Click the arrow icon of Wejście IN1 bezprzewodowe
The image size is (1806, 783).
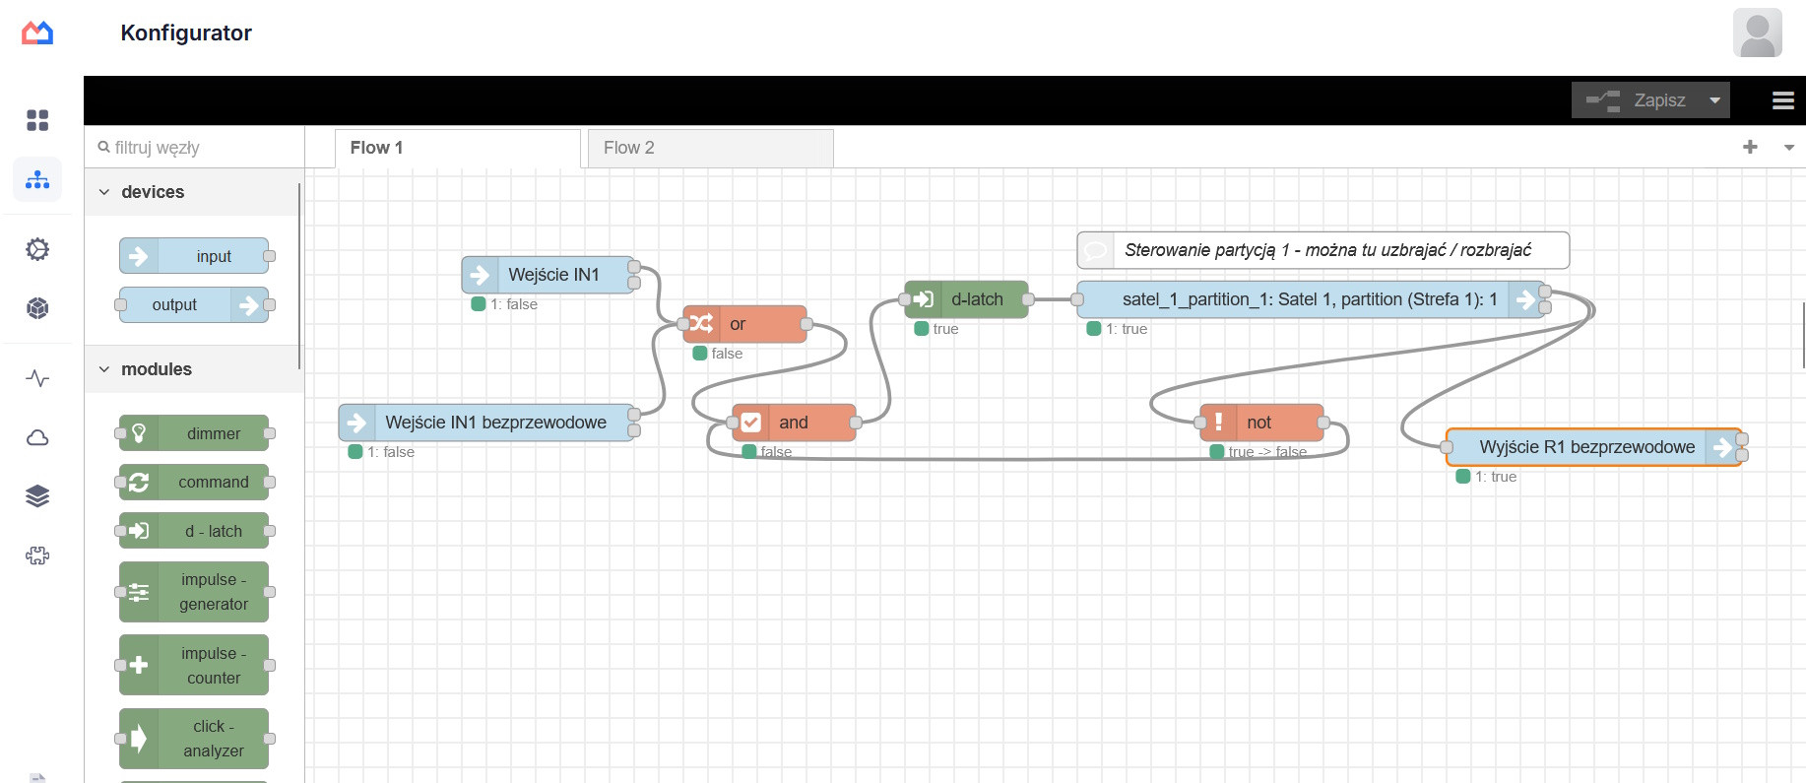pos(356,423)
